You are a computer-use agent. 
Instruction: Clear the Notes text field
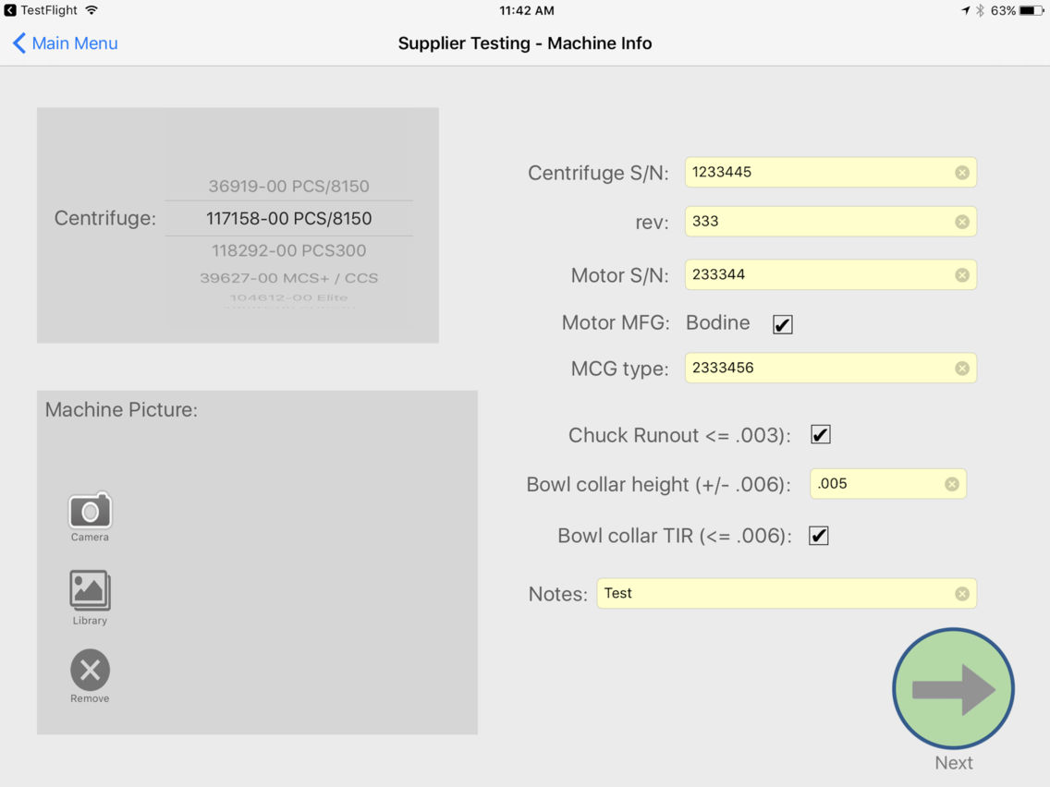pos(961,593)
